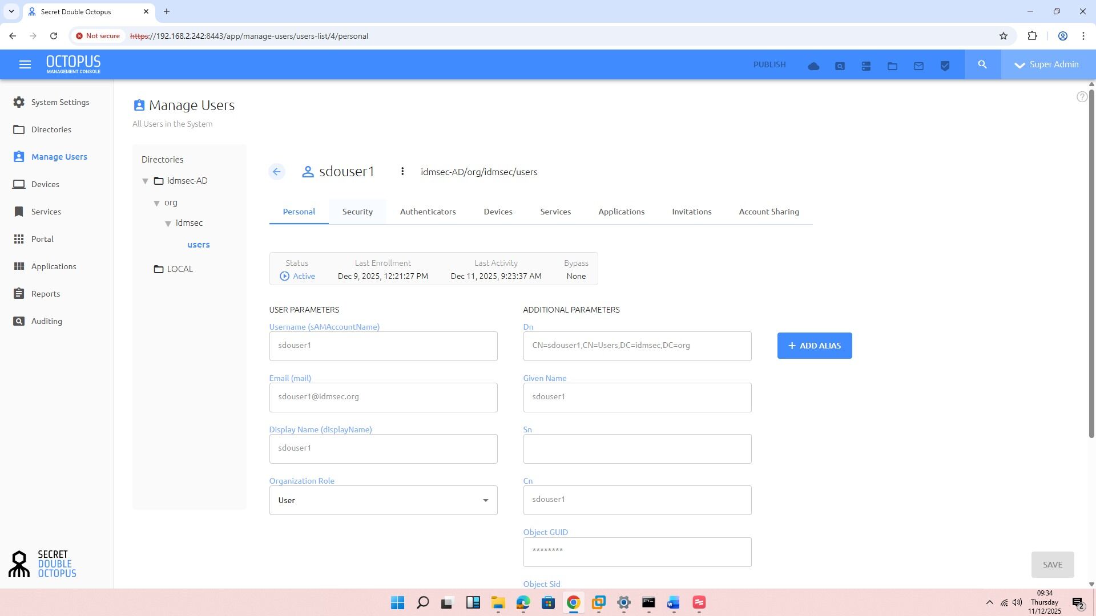This screenshot has width=1096, height=616.
Task: Click the Reports clipboard icon
Action: click(19, 294)
